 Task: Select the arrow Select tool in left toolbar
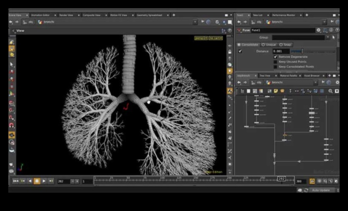point(12,64)
